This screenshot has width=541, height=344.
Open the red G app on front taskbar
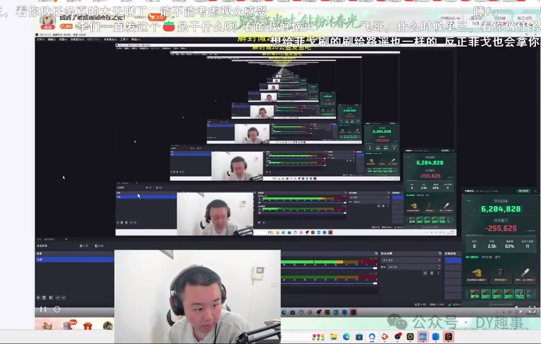[x=448, y=337]
